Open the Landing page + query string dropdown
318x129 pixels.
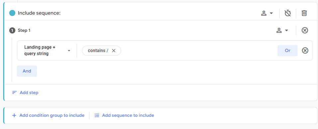pyautogui.click(x=47, y=51)
